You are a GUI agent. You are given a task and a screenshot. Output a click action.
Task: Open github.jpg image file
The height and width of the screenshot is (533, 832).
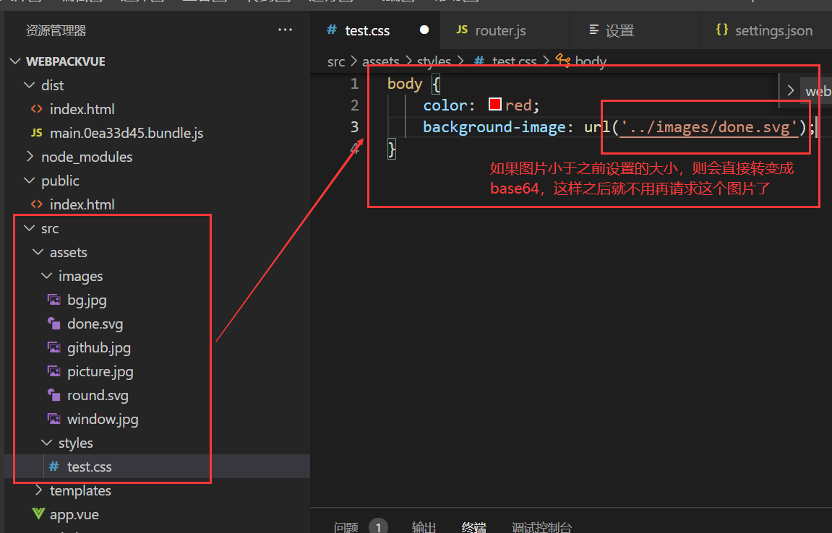(x=99, y=348)
